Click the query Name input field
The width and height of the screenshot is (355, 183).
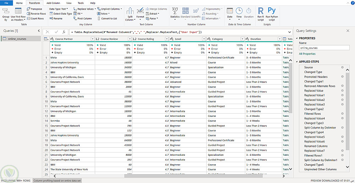(324, 47)
